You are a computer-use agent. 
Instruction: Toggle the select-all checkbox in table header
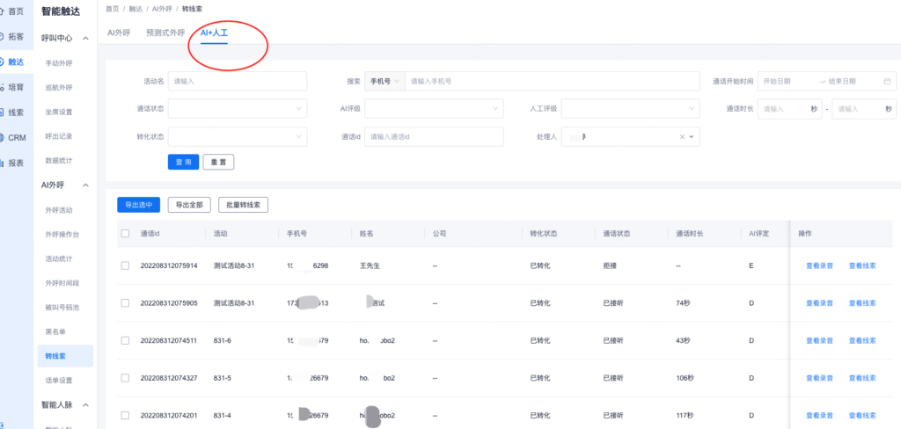pos(125,234)
